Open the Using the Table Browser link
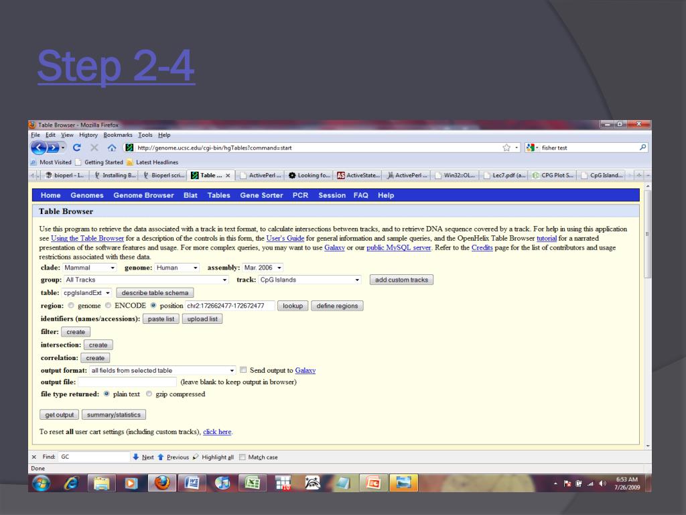Image resolution: width=686 pixels, height=515 pixels. coord(88,238)
